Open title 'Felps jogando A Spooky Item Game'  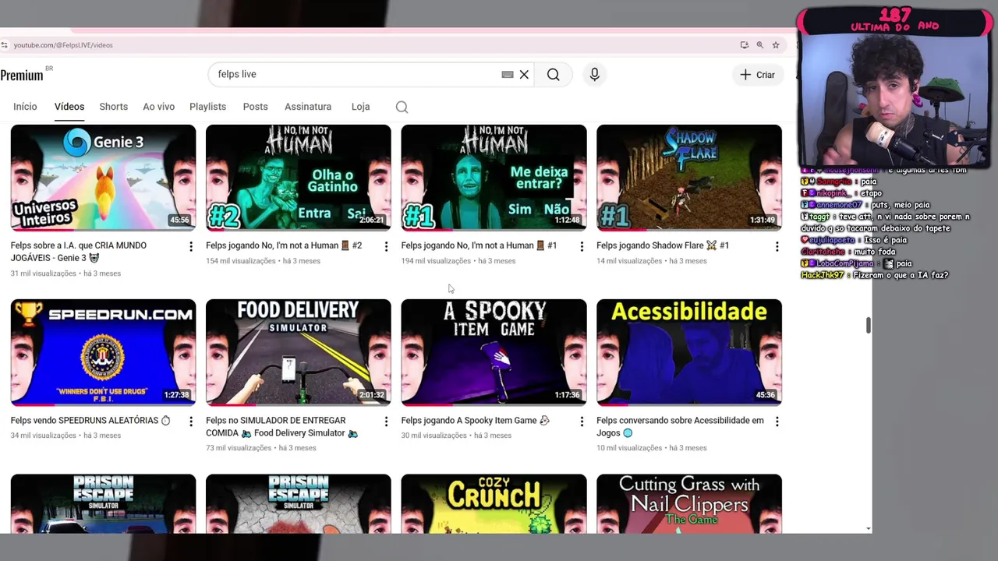476,421
